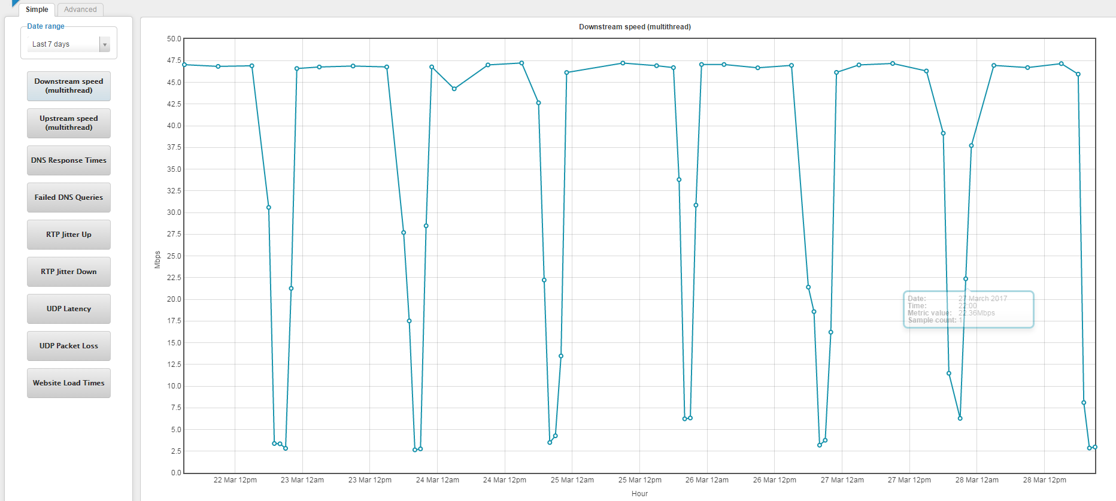Screen dimensions: 1116x501
Task: Click the '25 Mar 12pm' axis label
Action: click(x=640, y=480)
